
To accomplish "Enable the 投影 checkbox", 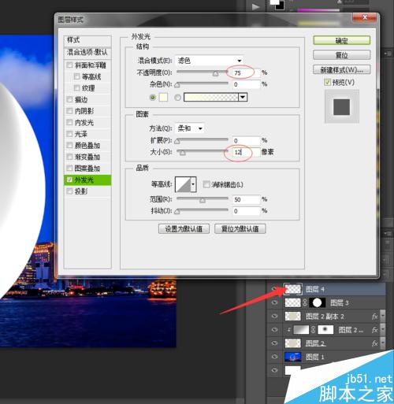I will [x=69, y=191].
